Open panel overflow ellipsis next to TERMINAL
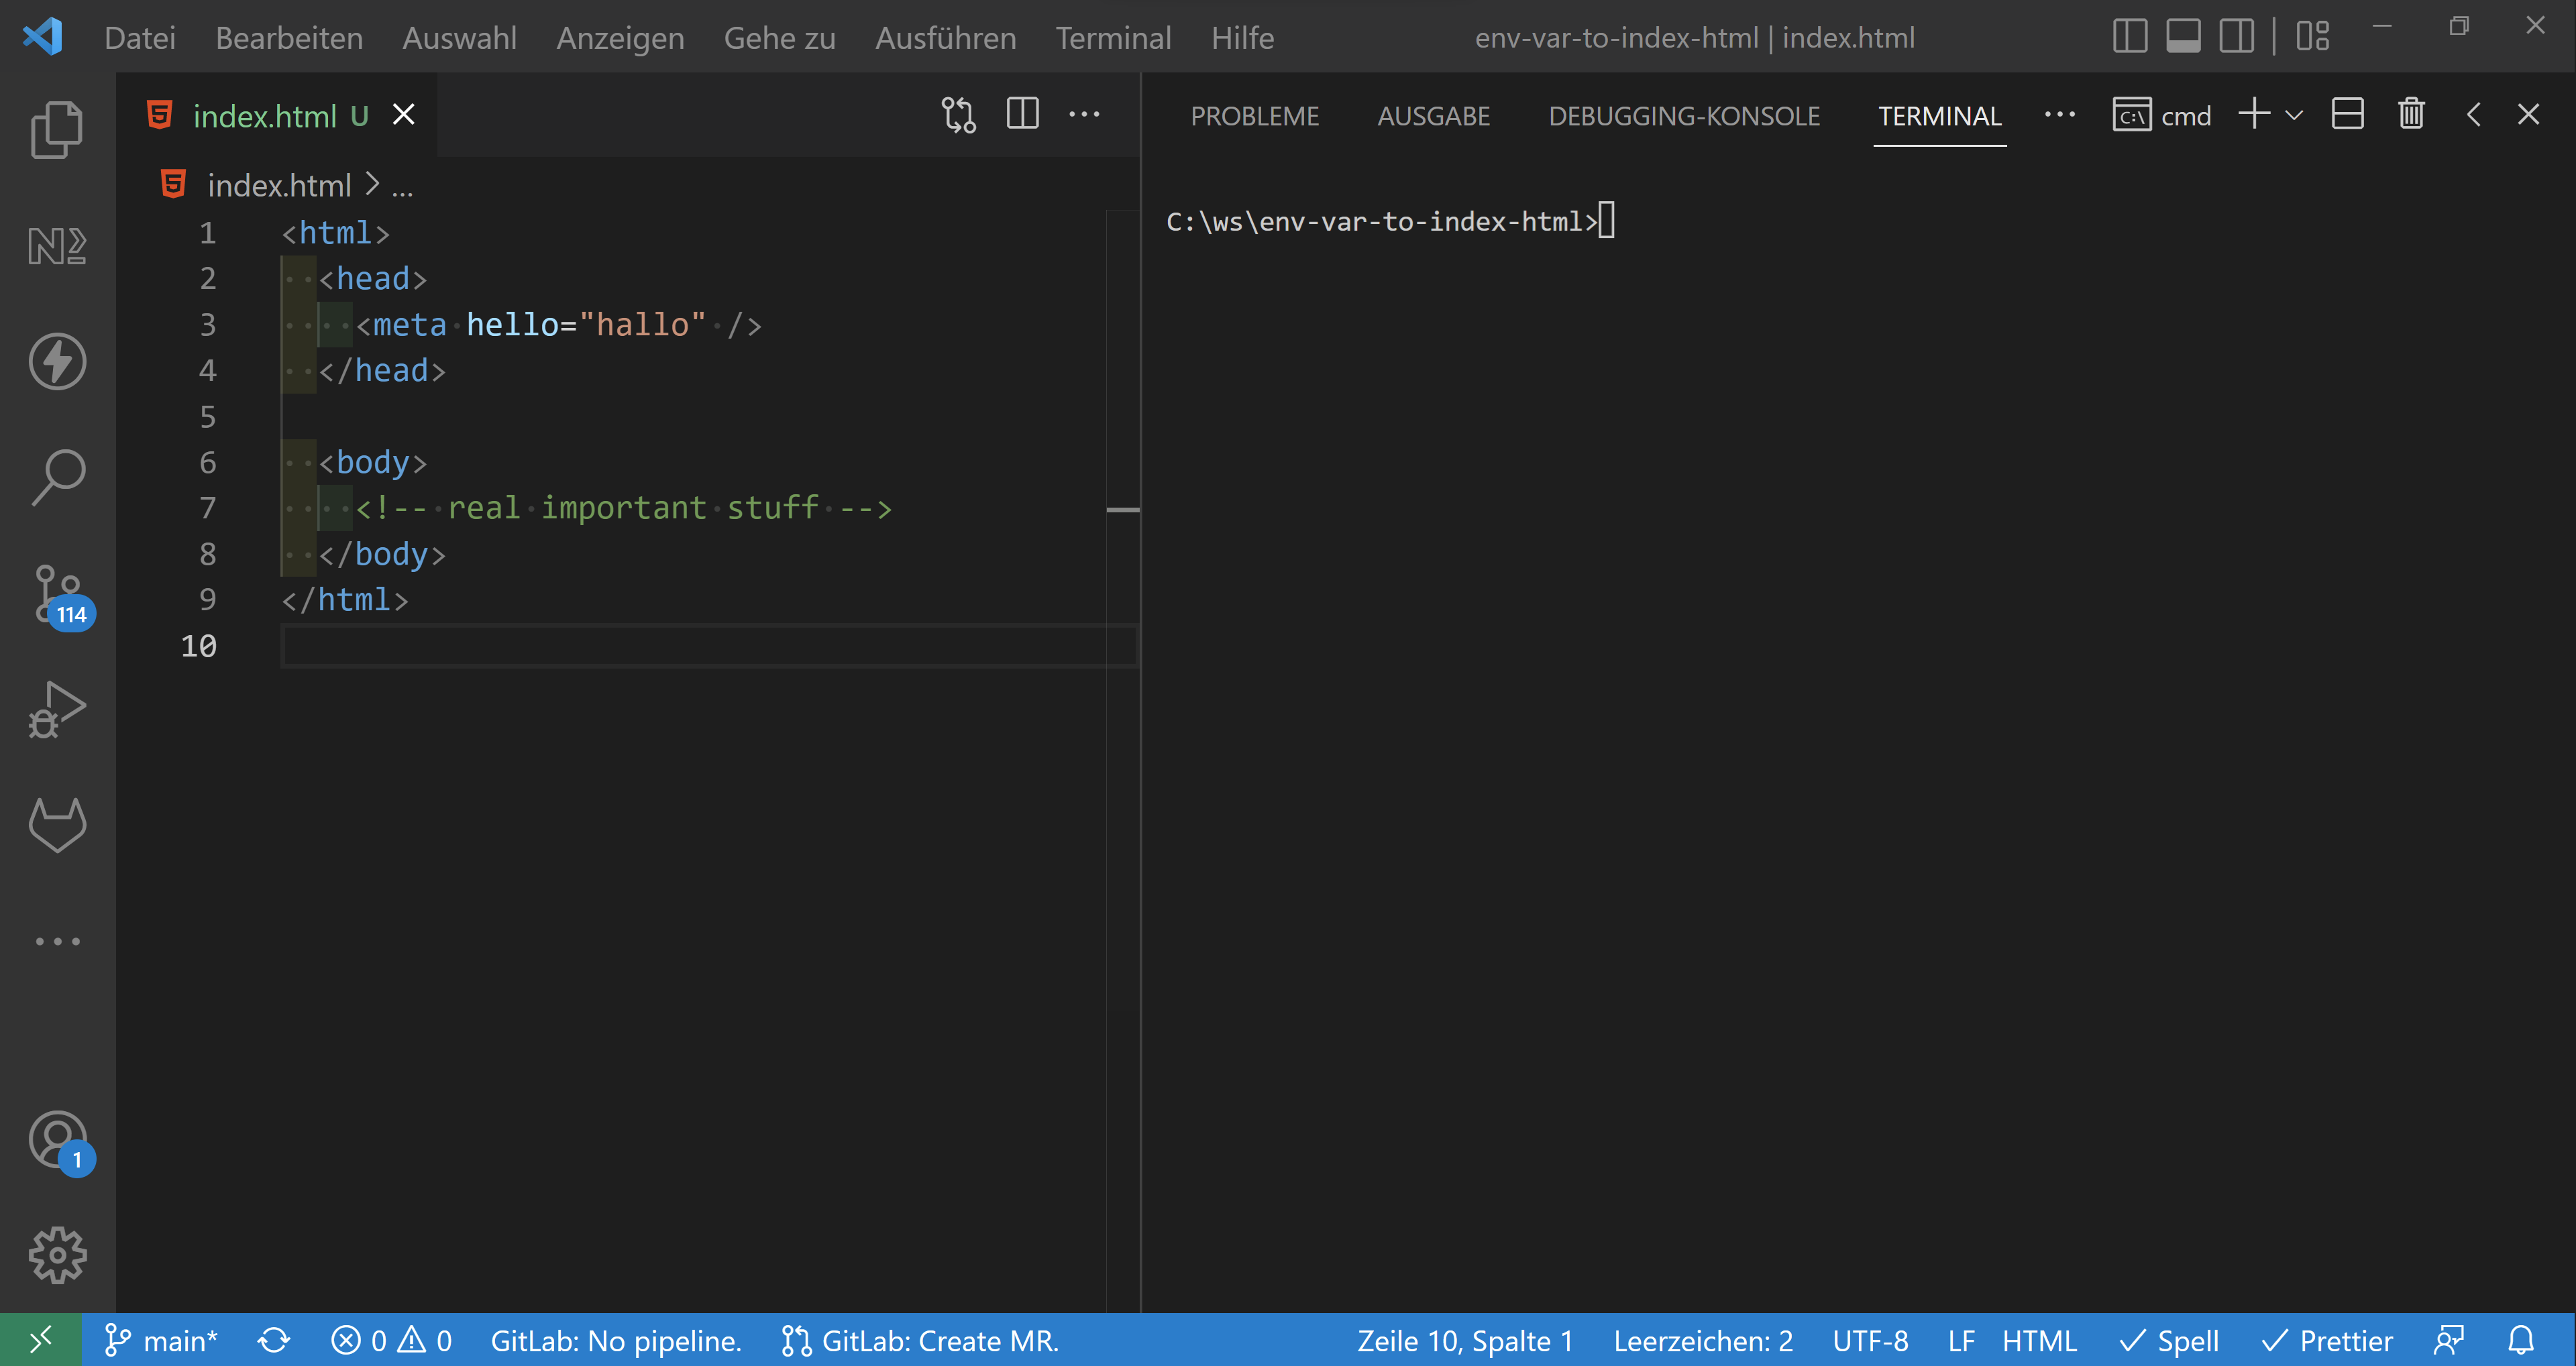The image size is (2576, 1366). (x=2059, y=115)
